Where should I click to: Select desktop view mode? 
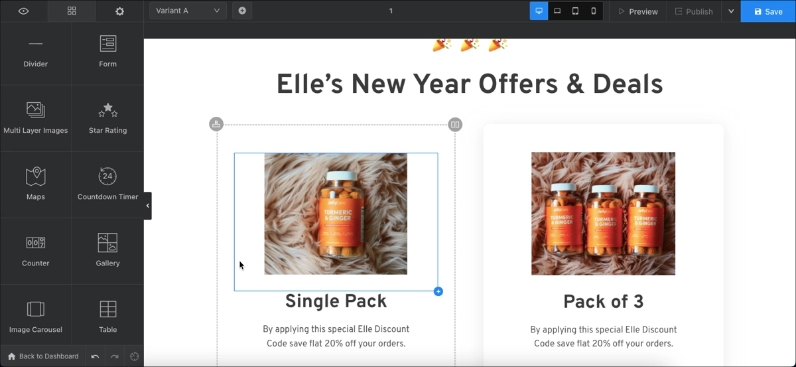(539, 11)
